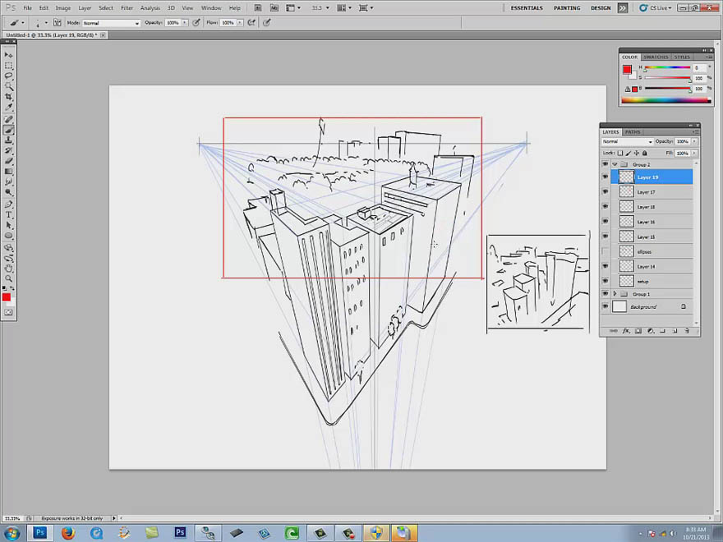The width and height of the screenshot is (723, 542).
Task: Select the Hand tool
Action: (x=8, y=269)
